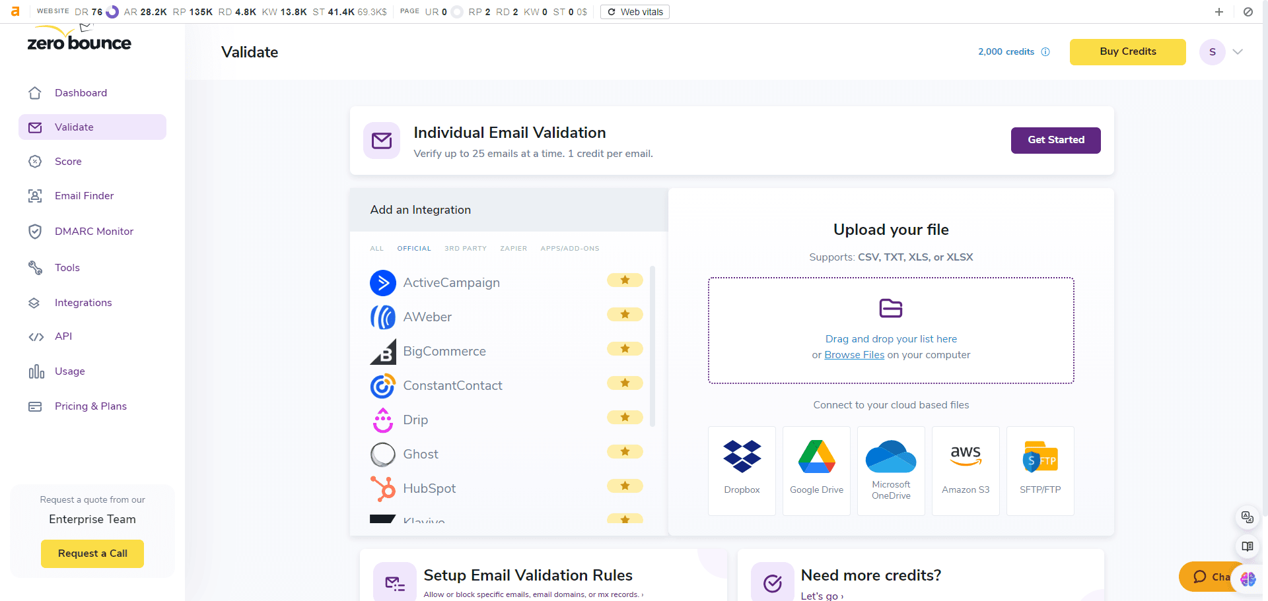
Task: Click the Tools wrench icon
Action: click(x=35, y=268)
